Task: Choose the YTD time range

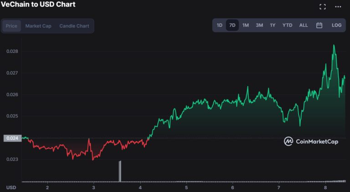Action: tap(287, 25)
